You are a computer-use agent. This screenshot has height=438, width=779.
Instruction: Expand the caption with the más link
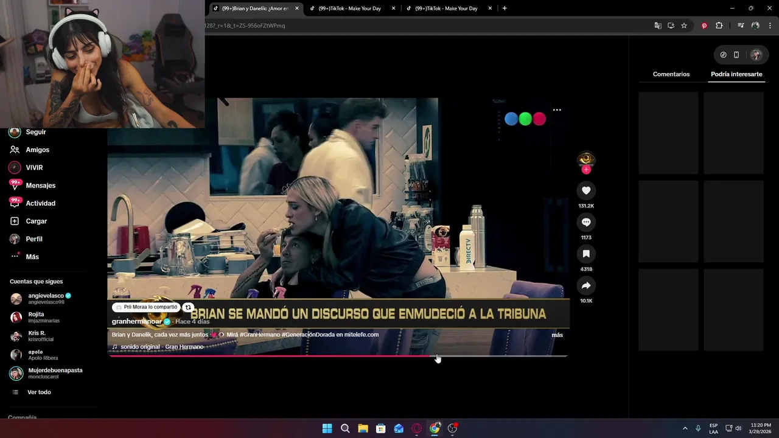[557, 335]
